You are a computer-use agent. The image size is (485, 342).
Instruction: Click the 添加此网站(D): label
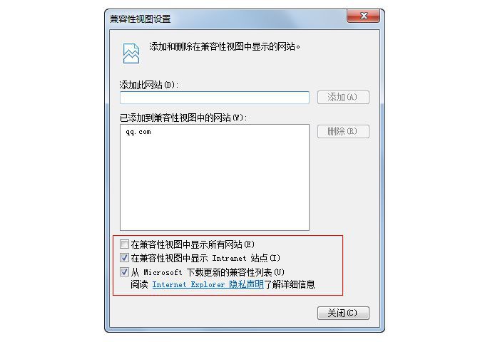(149, 85)
